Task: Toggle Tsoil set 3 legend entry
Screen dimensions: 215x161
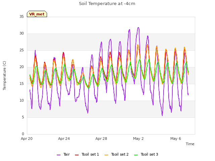Action: click(x=146, y=154)
